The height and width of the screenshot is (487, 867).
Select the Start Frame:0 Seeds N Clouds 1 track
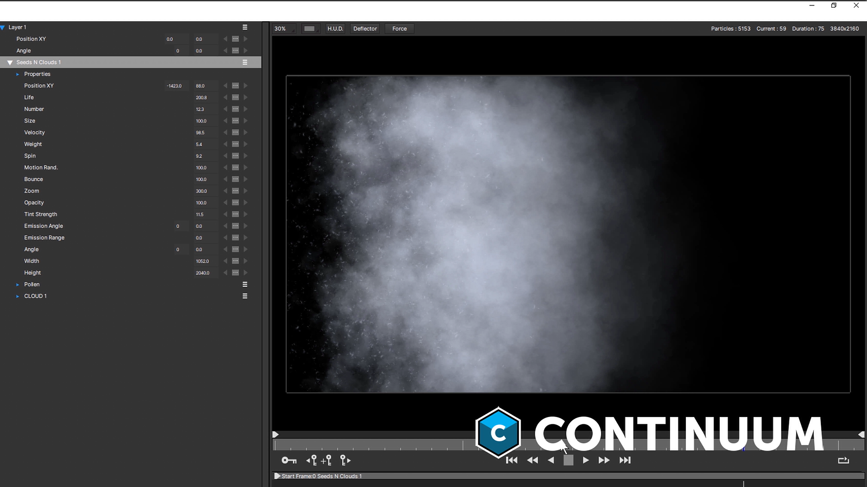click(569, 476)
